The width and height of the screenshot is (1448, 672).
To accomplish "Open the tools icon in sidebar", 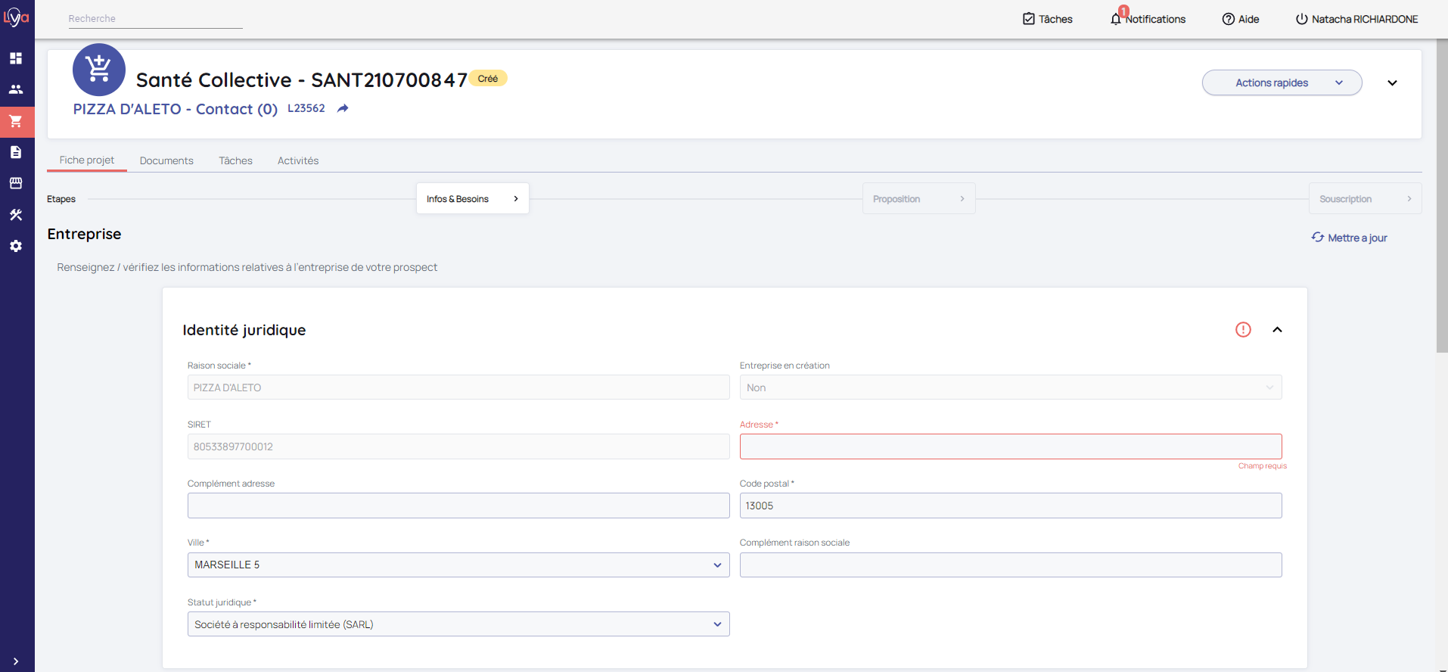I will (x=16, y=215).
